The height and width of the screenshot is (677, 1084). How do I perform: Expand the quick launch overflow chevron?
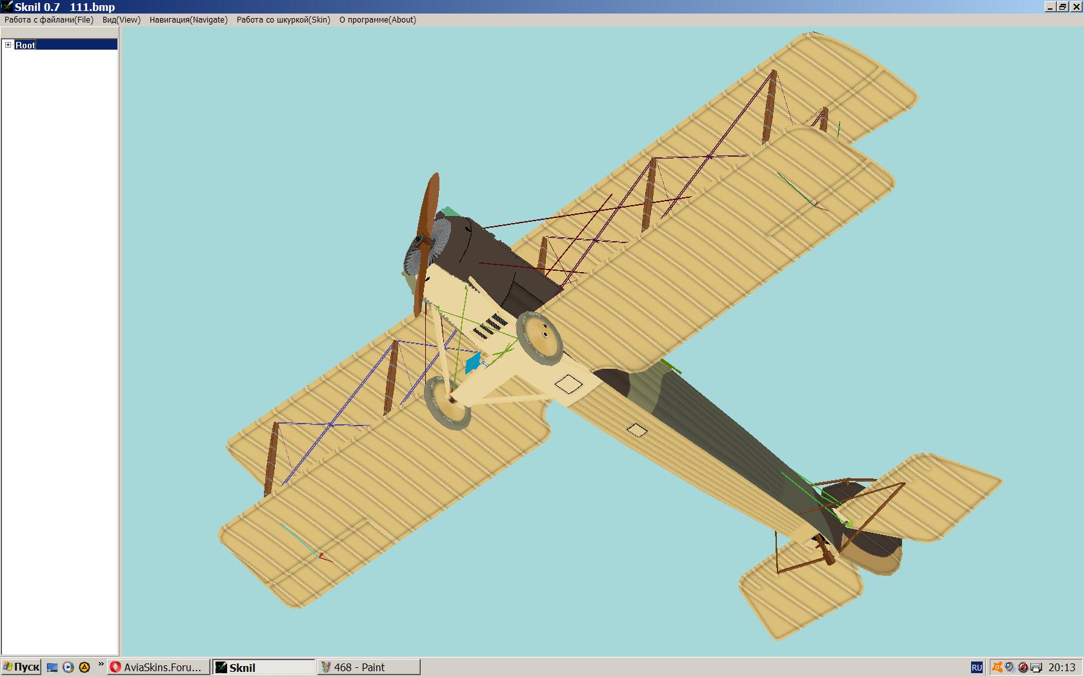tap(101, 665)
